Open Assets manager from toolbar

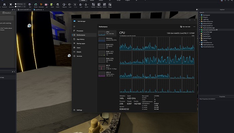pos(110,5)
